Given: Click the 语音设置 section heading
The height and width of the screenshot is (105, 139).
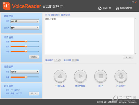Looking at the screenshot, I should pos(9,37).
